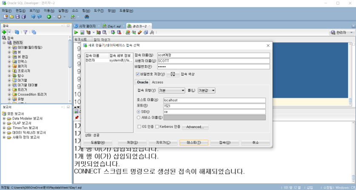Toggle the 비밀번호 저장 checkbox

pos(137,74)
